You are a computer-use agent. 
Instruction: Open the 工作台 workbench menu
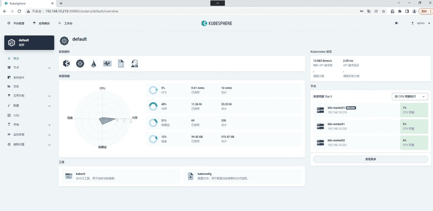coord(65,23)
